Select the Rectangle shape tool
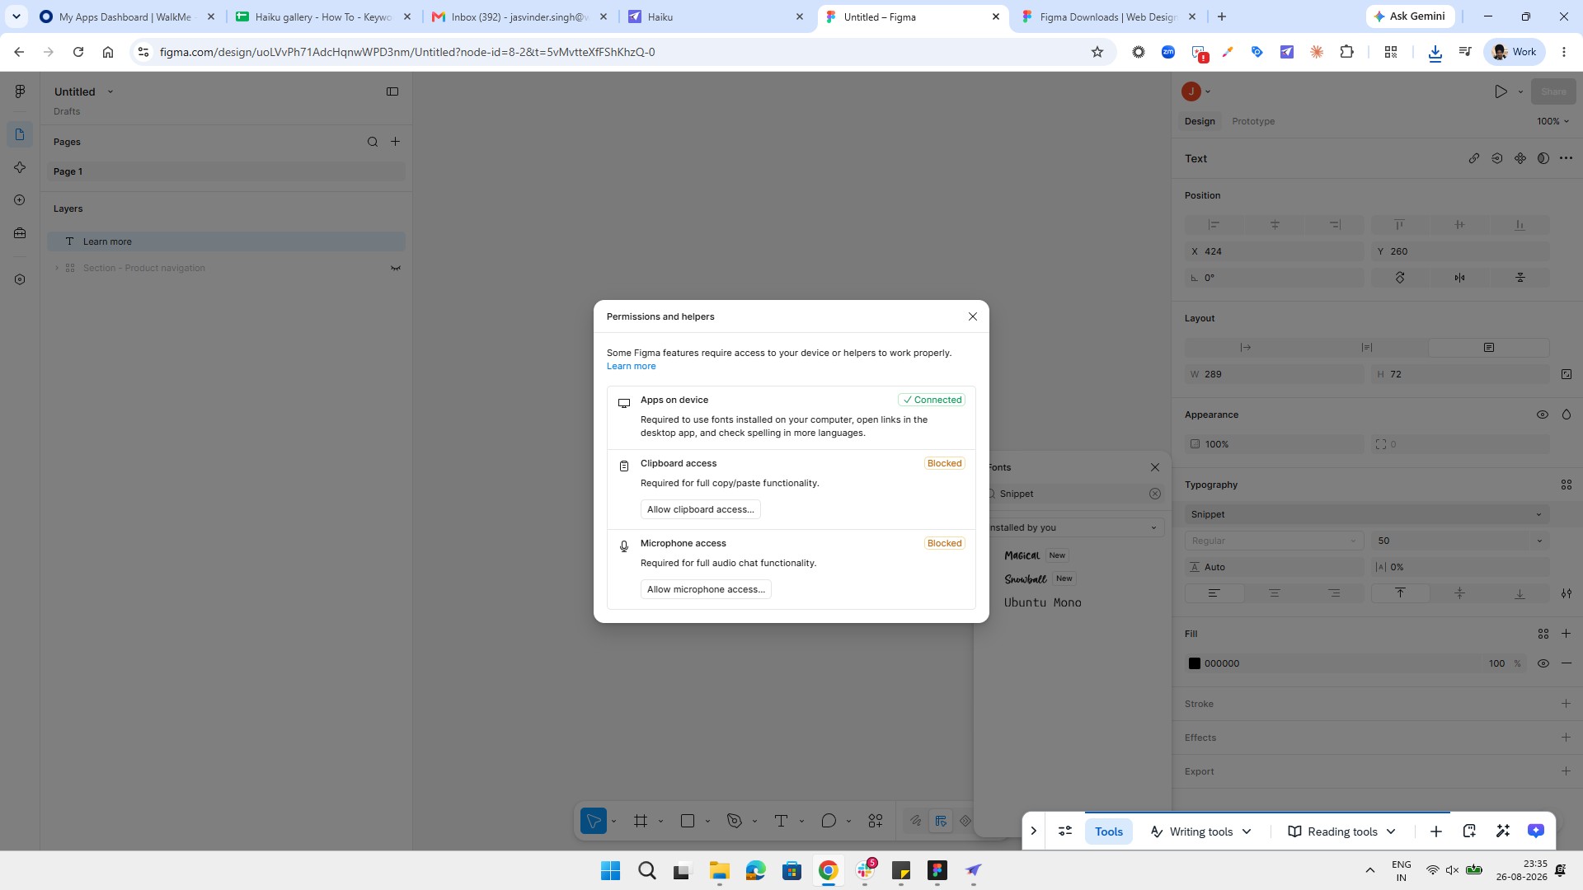1583x890 pixels. 688,821
